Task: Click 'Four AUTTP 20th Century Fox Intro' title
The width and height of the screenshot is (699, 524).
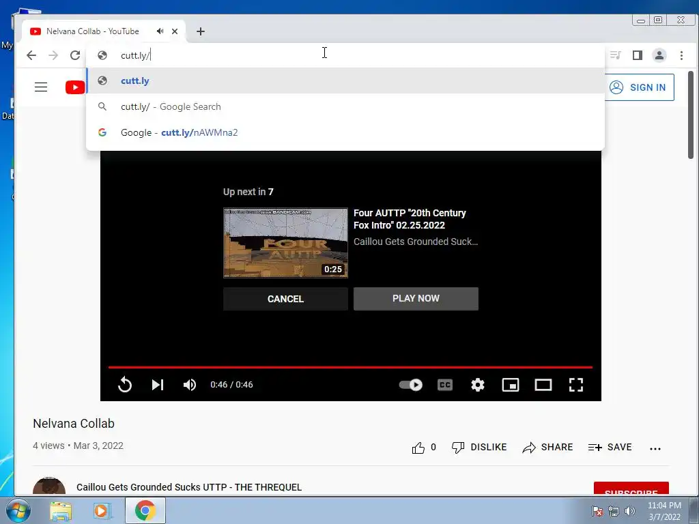Action: tap(410, 219)
